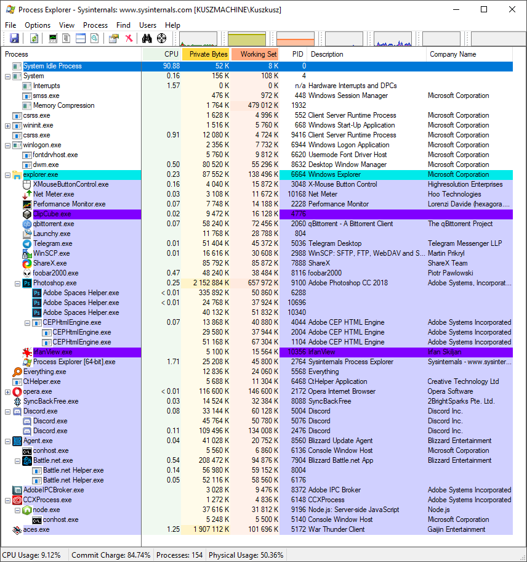The image size is (527, 562).
Task: Expand the wininit.exe tree node
Action: coord(7,126)
